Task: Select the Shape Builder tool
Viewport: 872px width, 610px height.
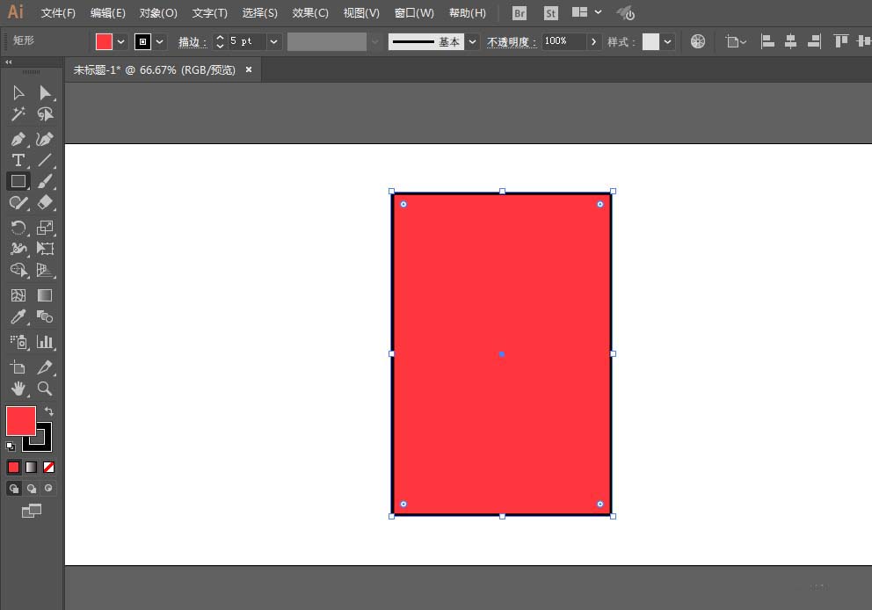Action: 18,270
